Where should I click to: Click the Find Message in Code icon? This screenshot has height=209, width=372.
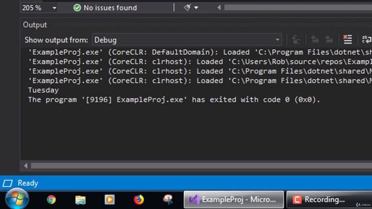[x=296, y=39]
